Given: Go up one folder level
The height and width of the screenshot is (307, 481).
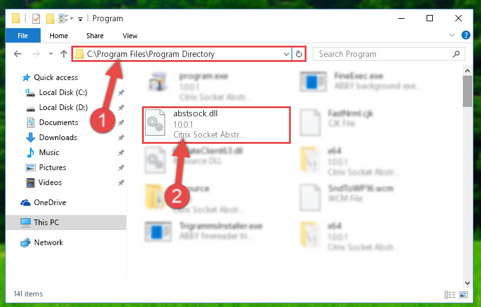Looking at the screenshot, I should tap(64, 54).
